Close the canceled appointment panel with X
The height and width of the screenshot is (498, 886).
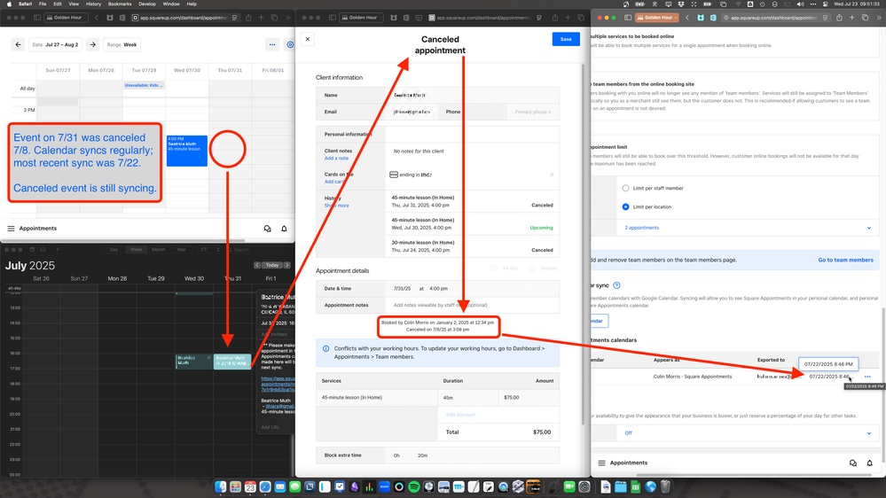308,39
